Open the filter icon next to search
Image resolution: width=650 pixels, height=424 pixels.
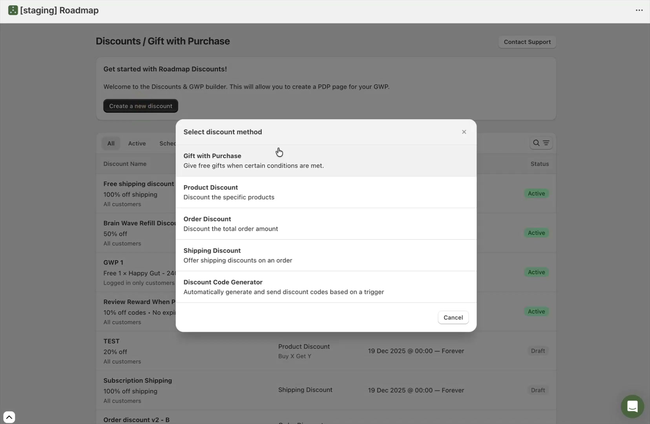546,143
